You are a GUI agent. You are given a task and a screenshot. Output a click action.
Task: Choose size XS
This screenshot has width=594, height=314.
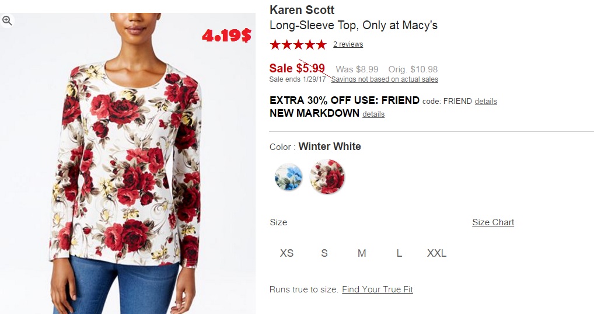tap(286, 253)
